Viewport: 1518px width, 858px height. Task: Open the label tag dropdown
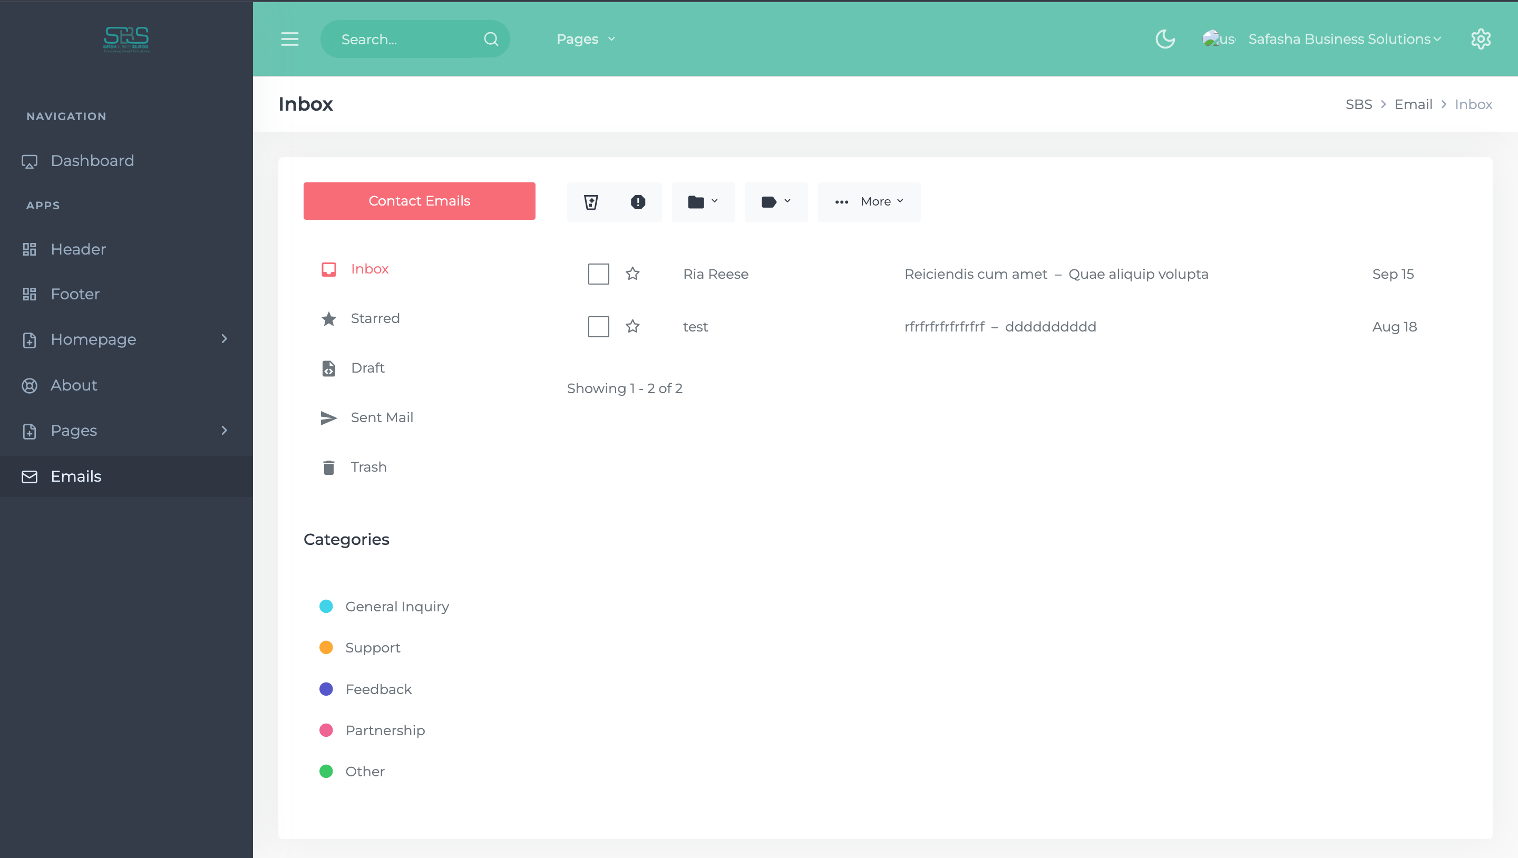tap(775, 202)
